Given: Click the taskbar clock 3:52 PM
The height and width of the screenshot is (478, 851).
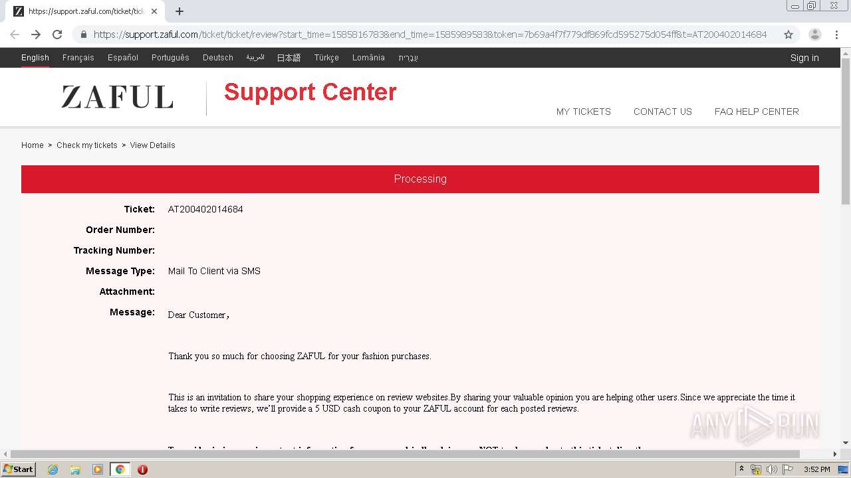Looking at the screenshot, I should click(x=816, y=469).
